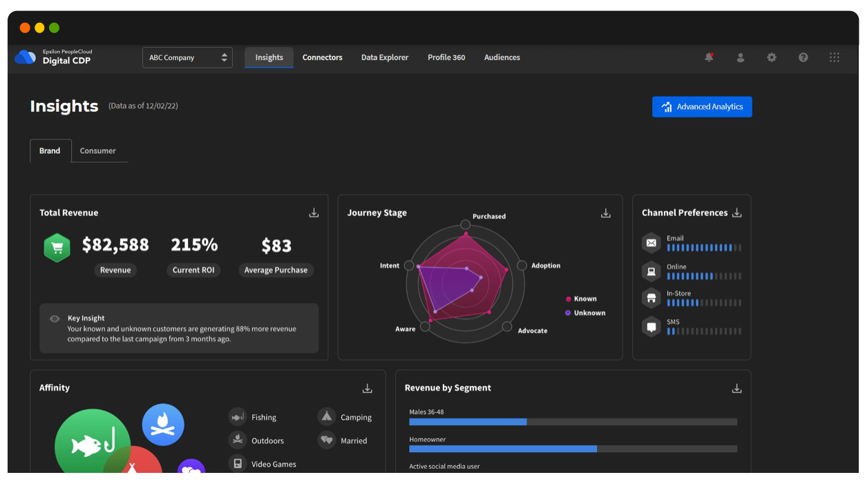Viewport: 865px width, 486px height.
Task: Open the ABC Company selector
Action: [x=187, y=58]
